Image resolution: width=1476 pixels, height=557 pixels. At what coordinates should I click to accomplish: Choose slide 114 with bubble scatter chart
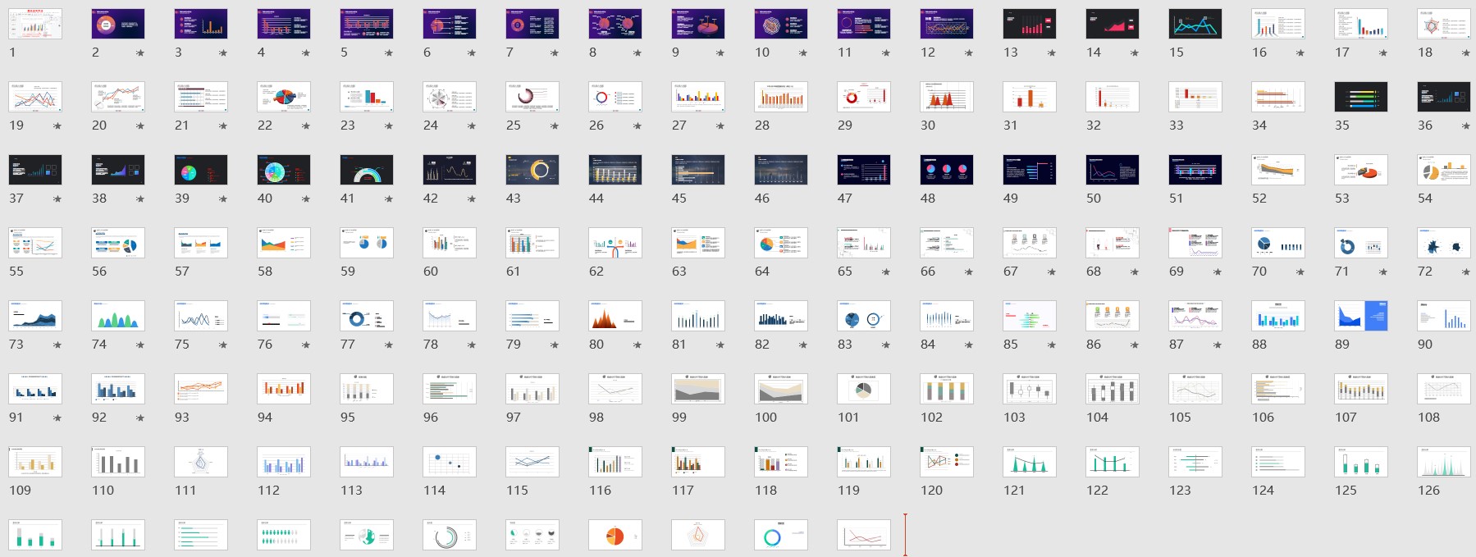click(x=450, y=462)
